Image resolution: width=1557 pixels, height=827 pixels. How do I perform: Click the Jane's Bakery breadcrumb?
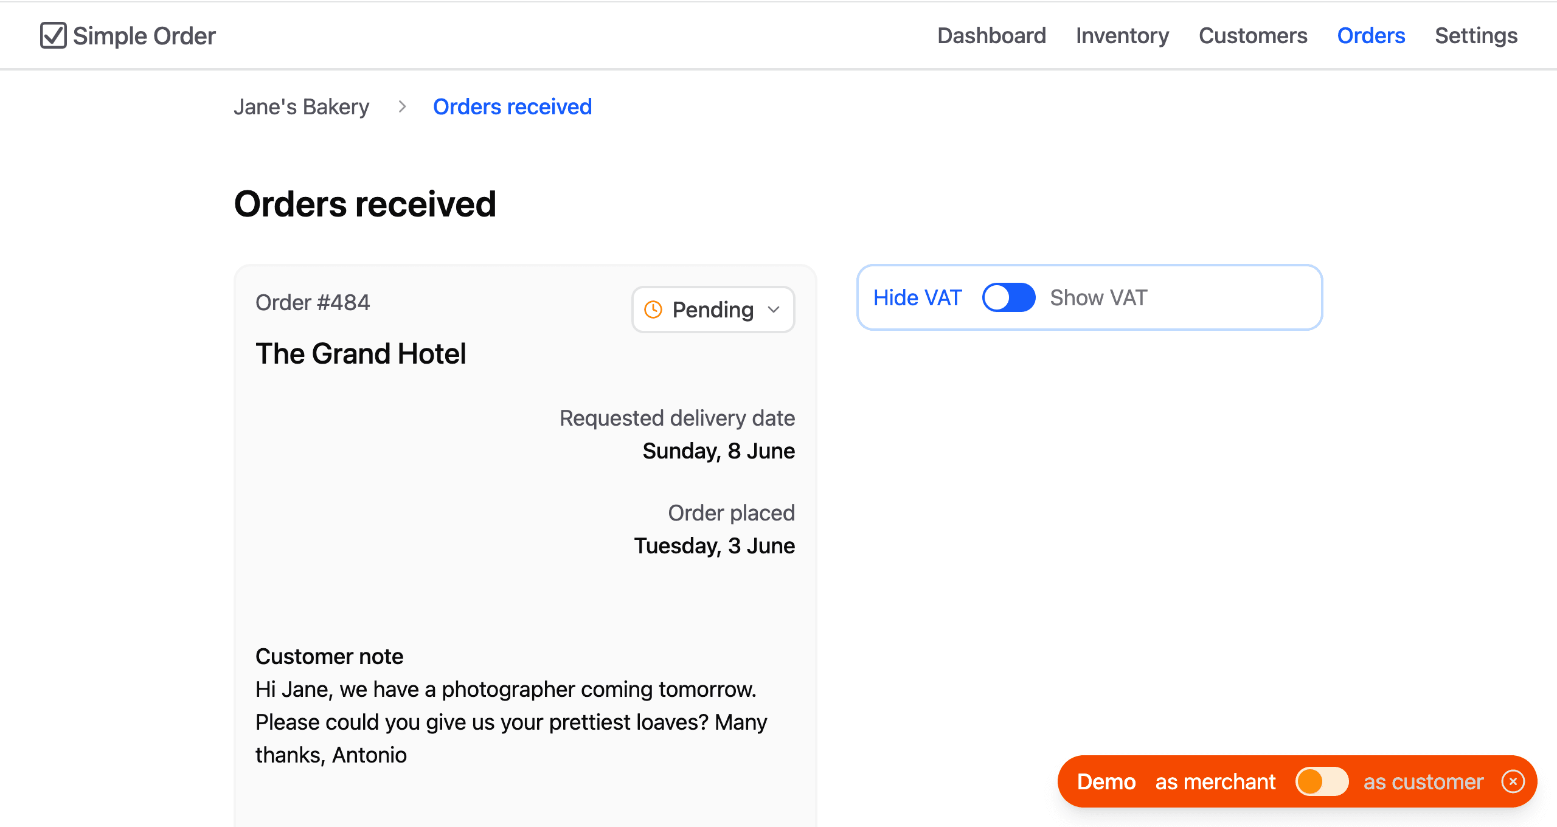click(x=302, y=107)
